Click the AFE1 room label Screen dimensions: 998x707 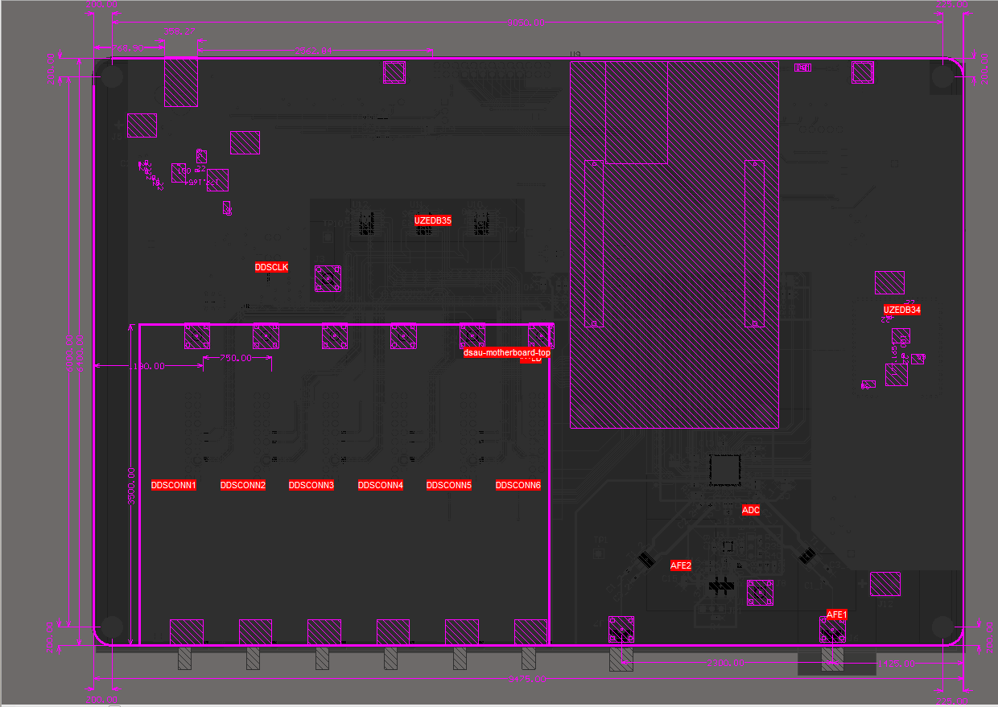[x=837, y=615]
